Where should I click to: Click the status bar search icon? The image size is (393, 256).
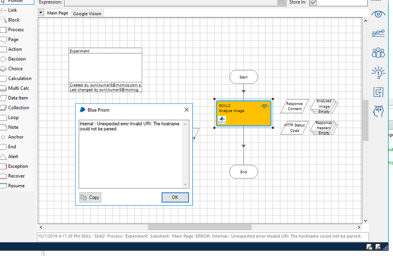tap(378, 247)
